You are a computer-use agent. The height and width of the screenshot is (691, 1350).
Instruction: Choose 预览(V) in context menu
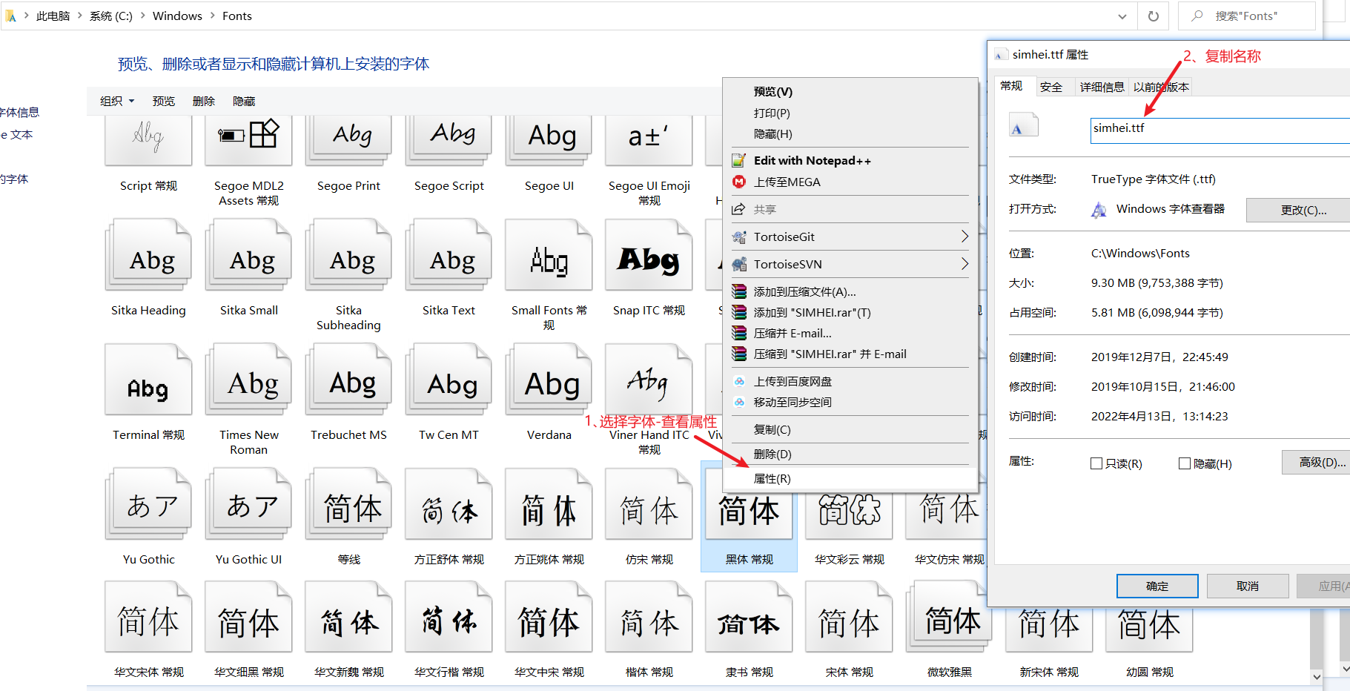coord(773,92)
